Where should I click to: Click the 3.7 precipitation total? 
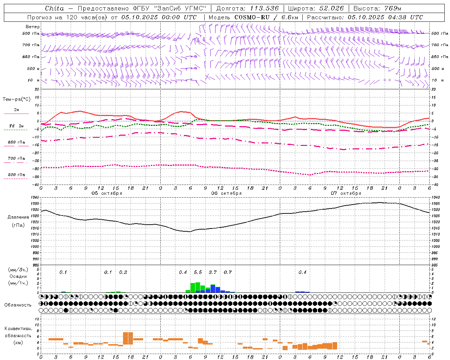tap(213, 272)
